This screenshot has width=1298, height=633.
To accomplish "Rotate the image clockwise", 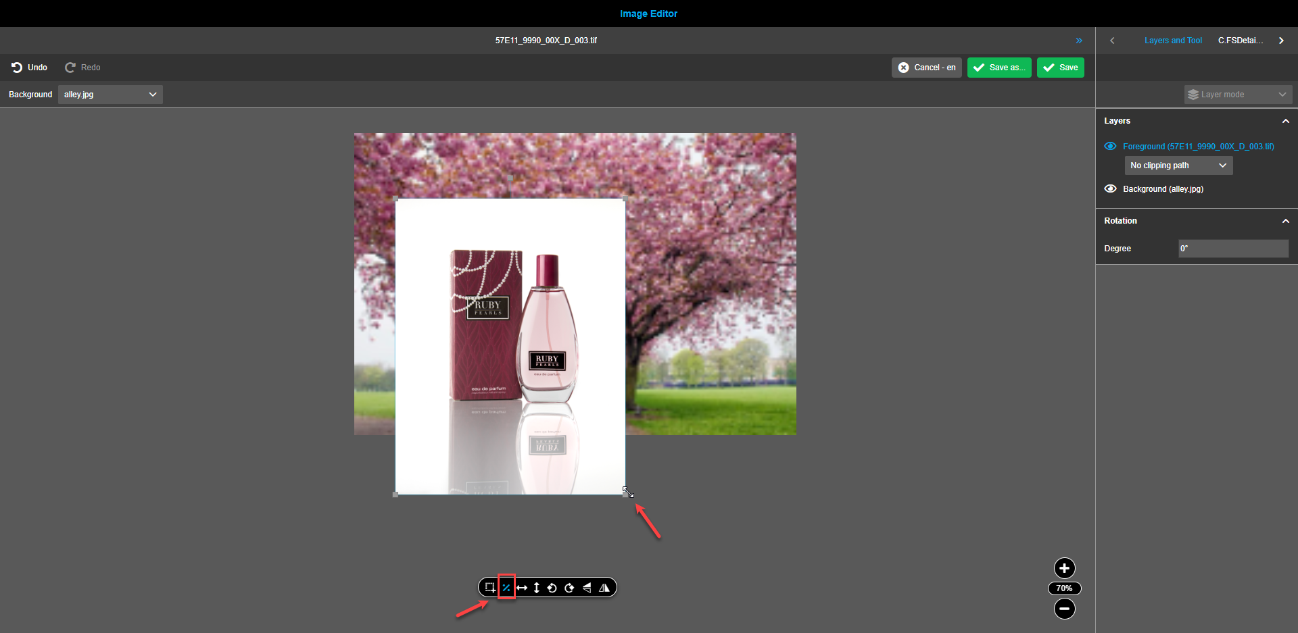I will pos(569,587).
